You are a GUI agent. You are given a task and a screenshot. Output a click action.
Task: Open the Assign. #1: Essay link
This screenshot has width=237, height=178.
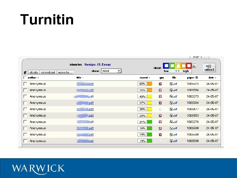tap(97, 65)
